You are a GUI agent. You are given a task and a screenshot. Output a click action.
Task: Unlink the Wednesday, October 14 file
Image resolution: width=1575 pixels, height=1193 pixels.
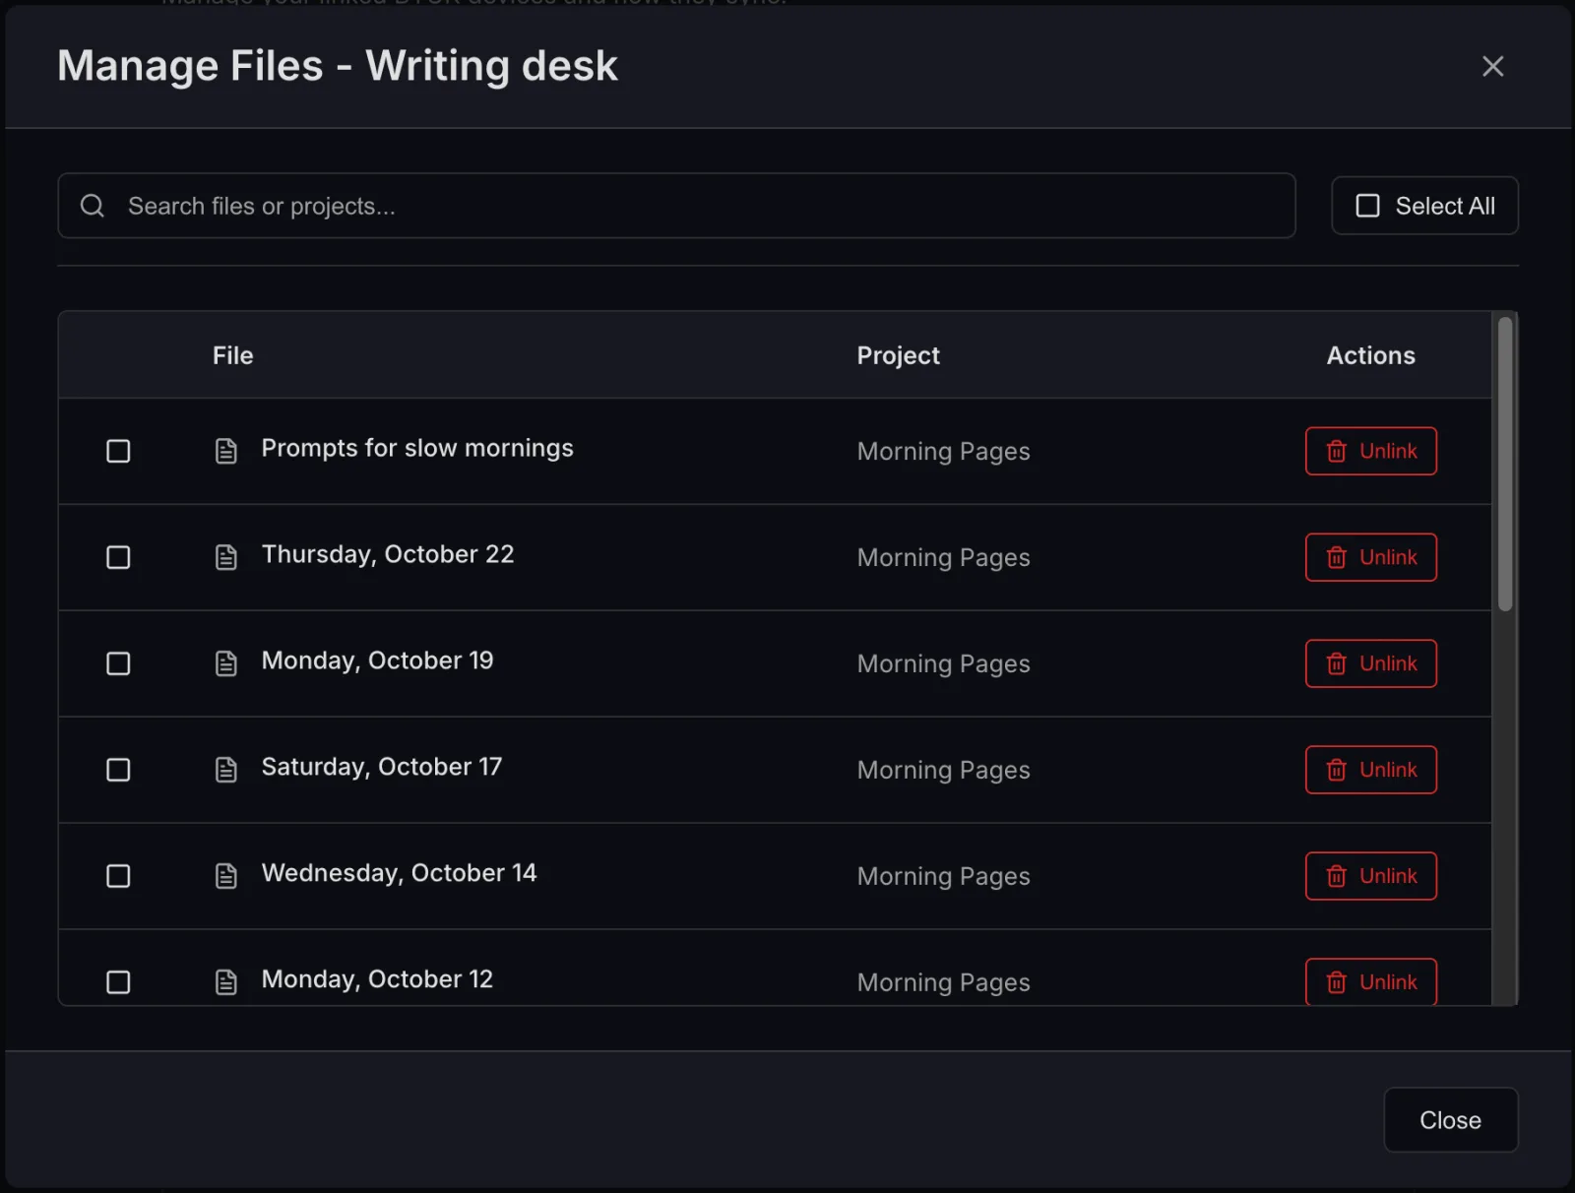coord(1370,876)
